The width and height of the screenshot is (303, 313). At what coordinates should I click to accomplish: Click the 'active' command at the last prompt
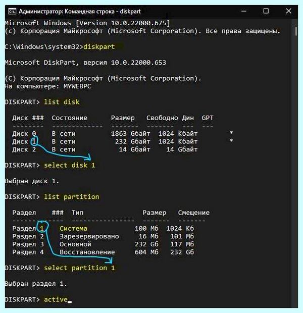pyautogui.click(x=56, y=300)
